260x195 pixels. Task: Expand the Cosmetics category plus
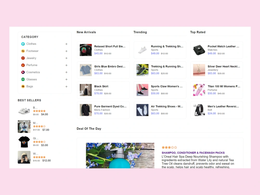[66, 72]
